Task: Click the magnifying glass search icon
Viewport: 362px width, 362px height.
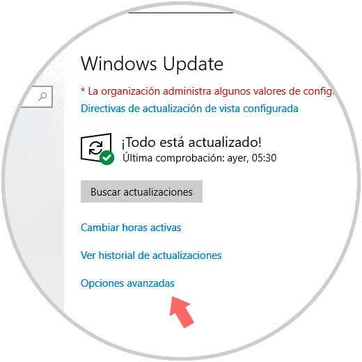Action: click(42, 97)
